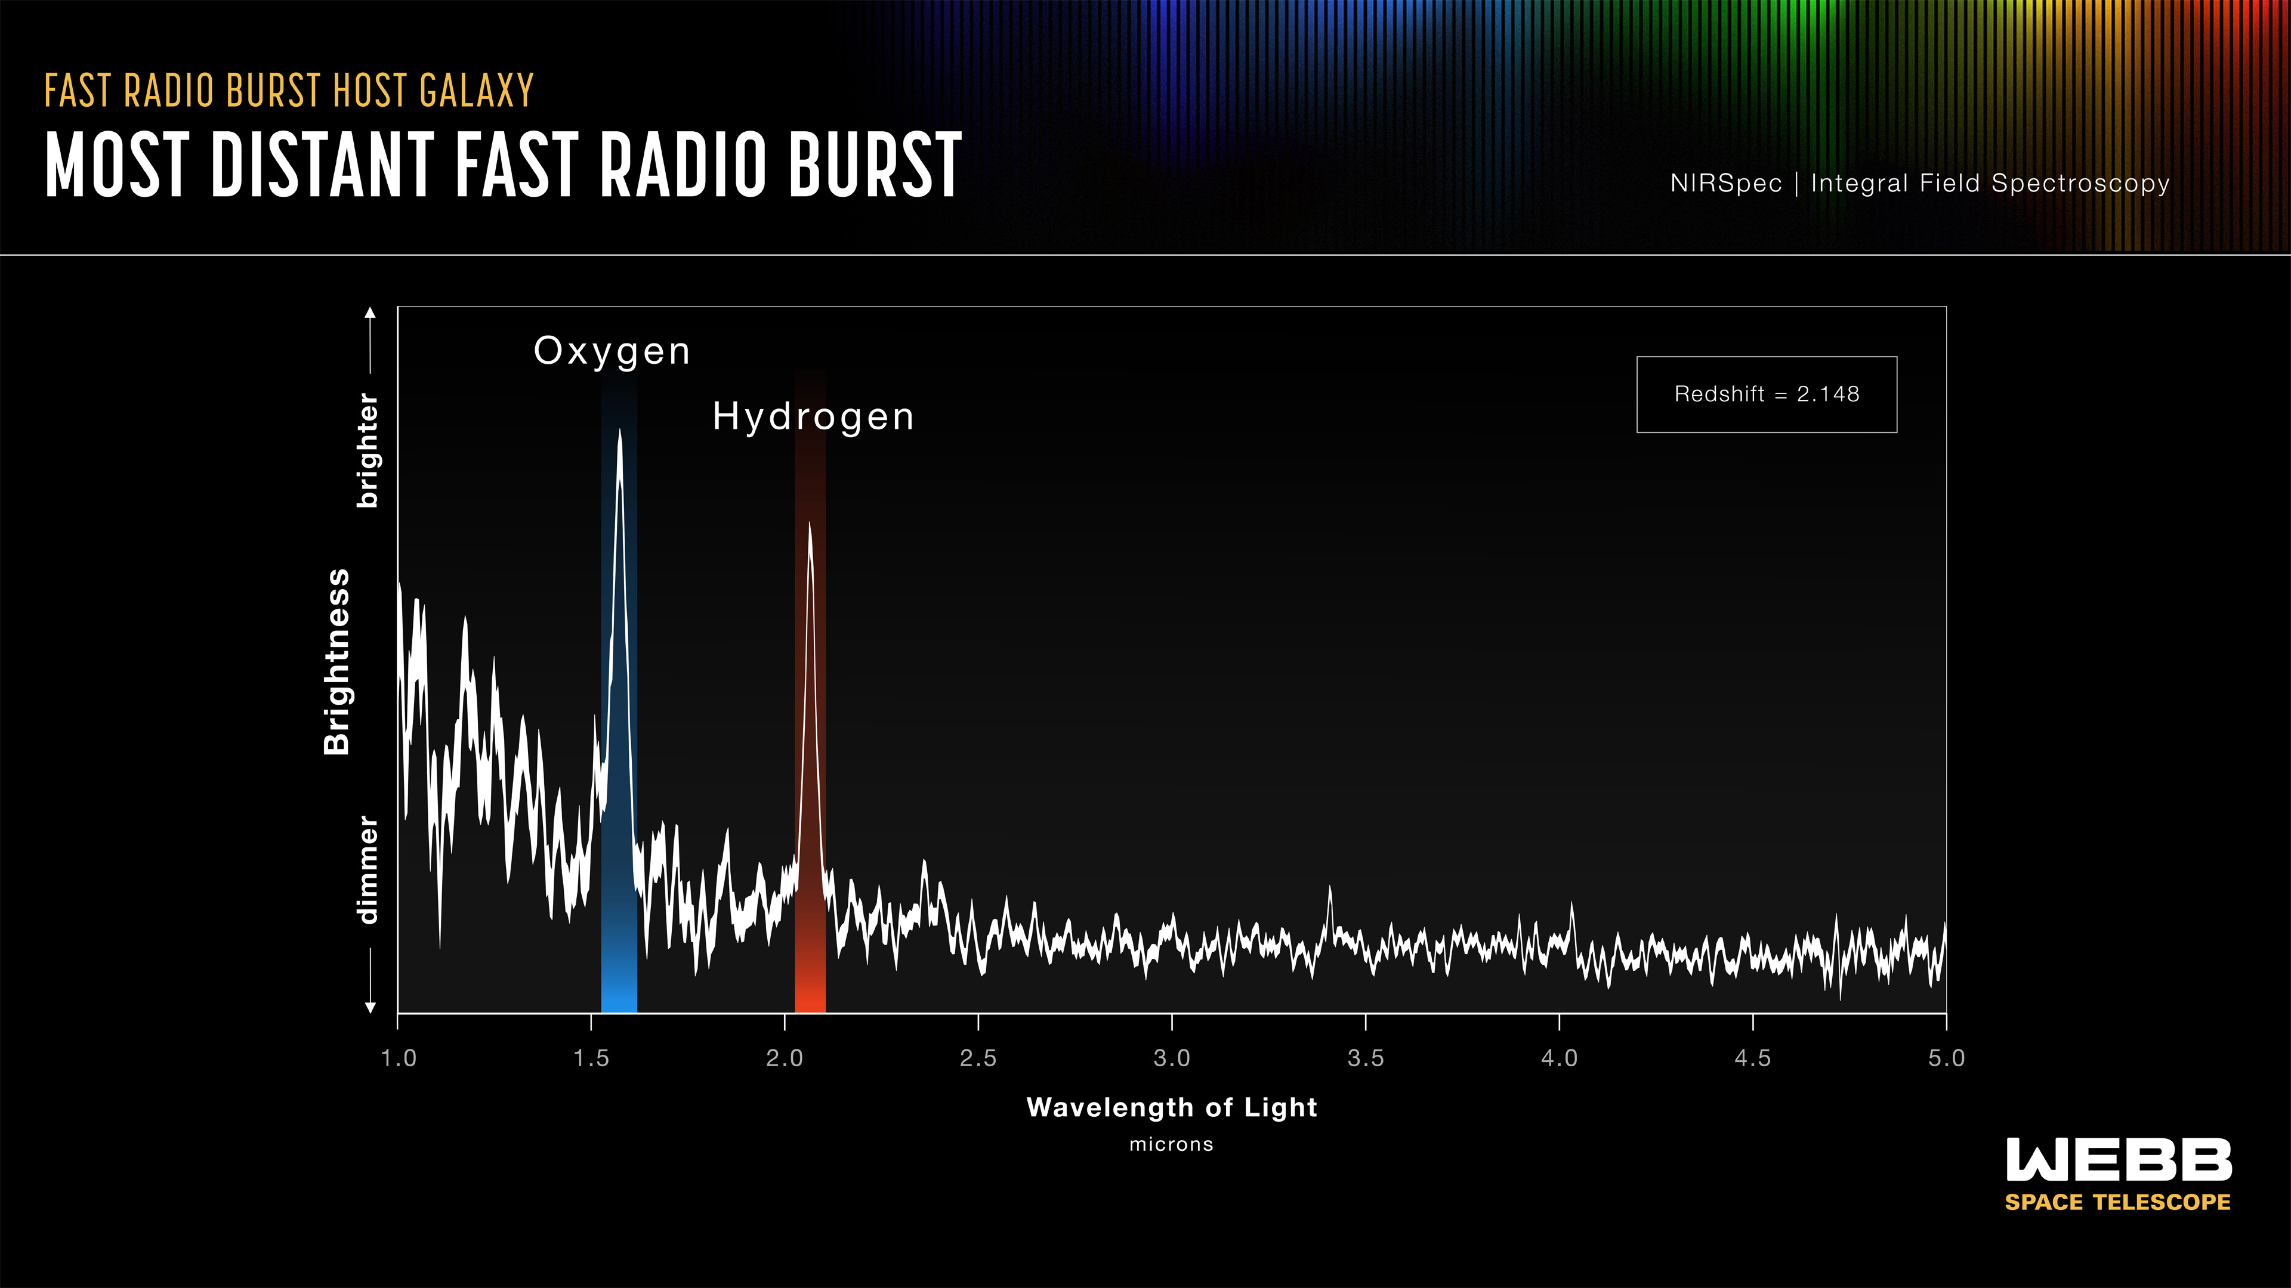Click the '4.0' wavelength tick label
Screen dimensions: 2291x1288
coord(1559,1058)
